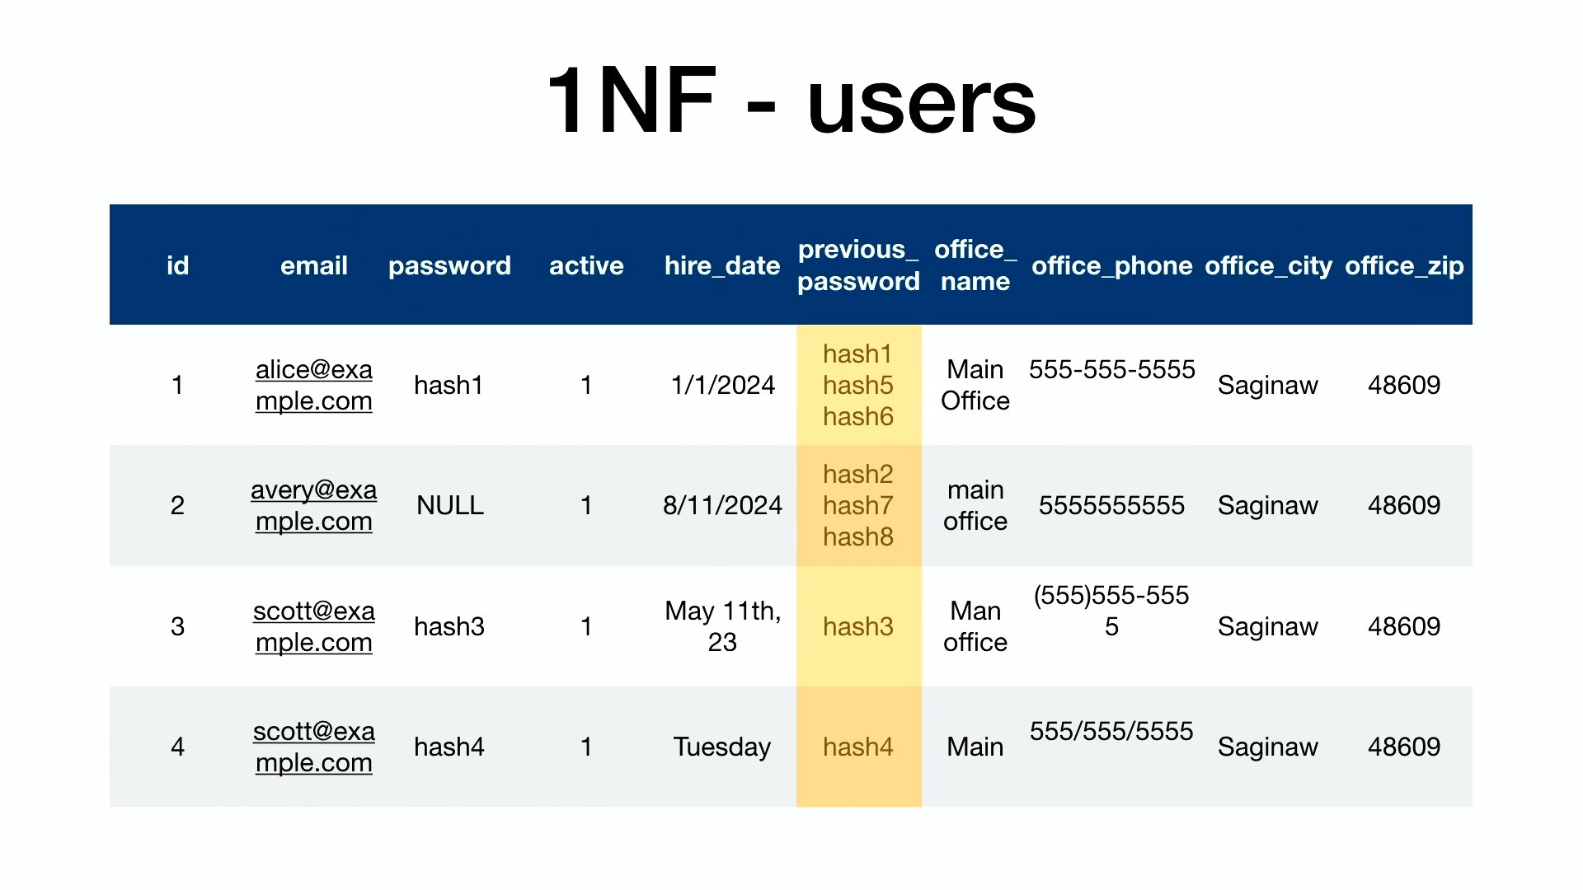Click the 'Tuesday' hire date cell

pos(722,747)
